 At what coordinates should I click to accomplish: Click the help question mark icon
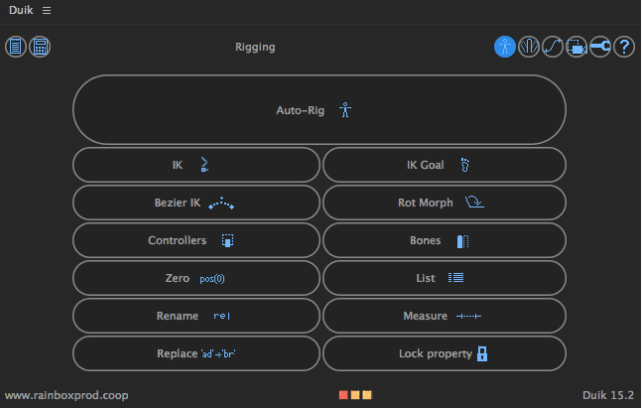click(x=624, y=47)
